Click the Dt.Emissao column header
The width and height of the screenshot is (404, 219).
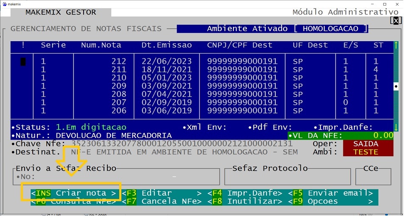click(x=167, y=45)
